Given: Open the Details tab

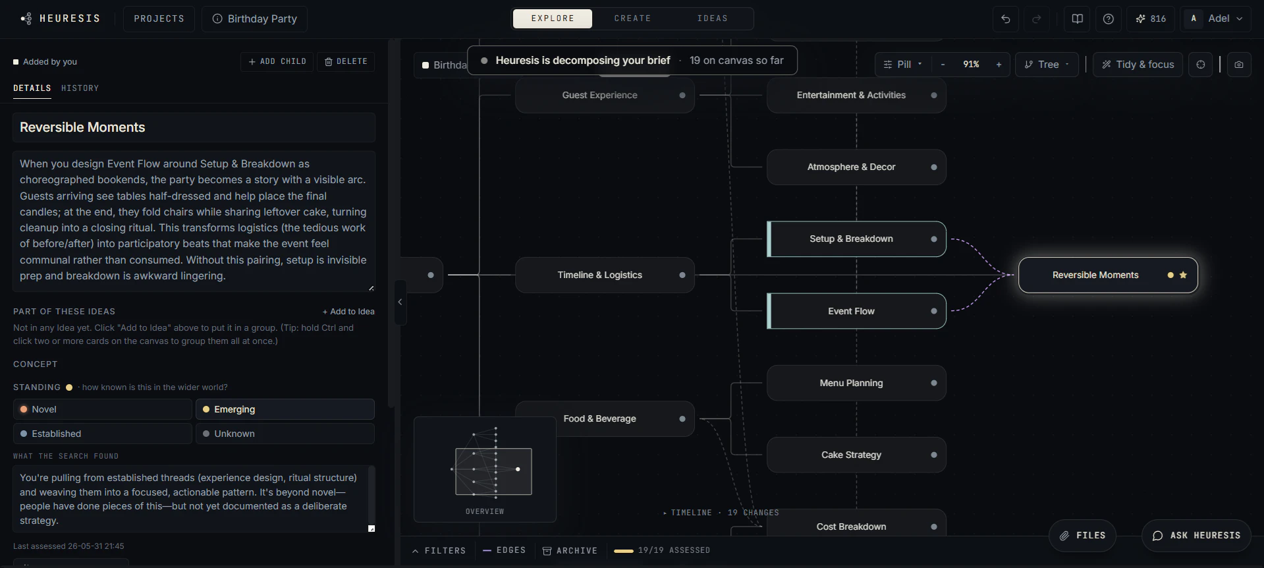Looking at the screenshot, I should click(32, 88).
